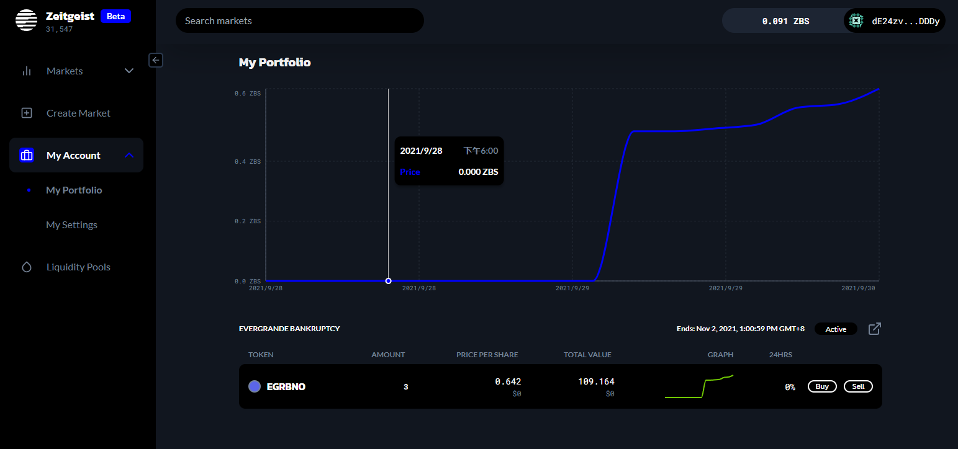Click the Sell button for EGRBNO
The image size is (958, 449).
coord(858,386)
